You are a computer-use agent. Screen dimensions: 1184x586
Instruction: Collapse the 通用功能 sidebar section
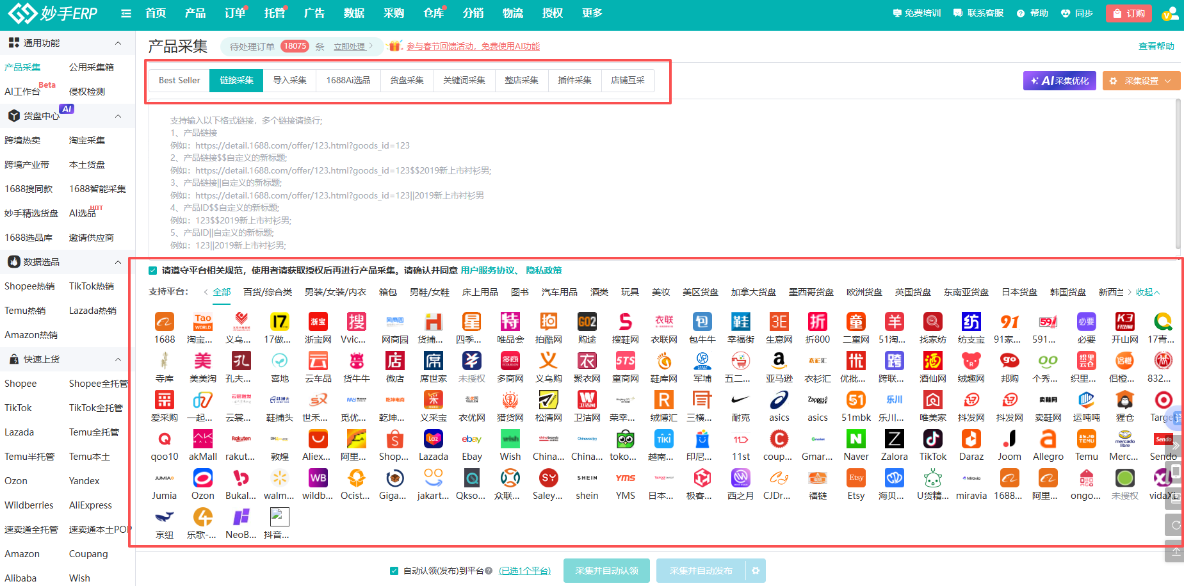point(118,43)
